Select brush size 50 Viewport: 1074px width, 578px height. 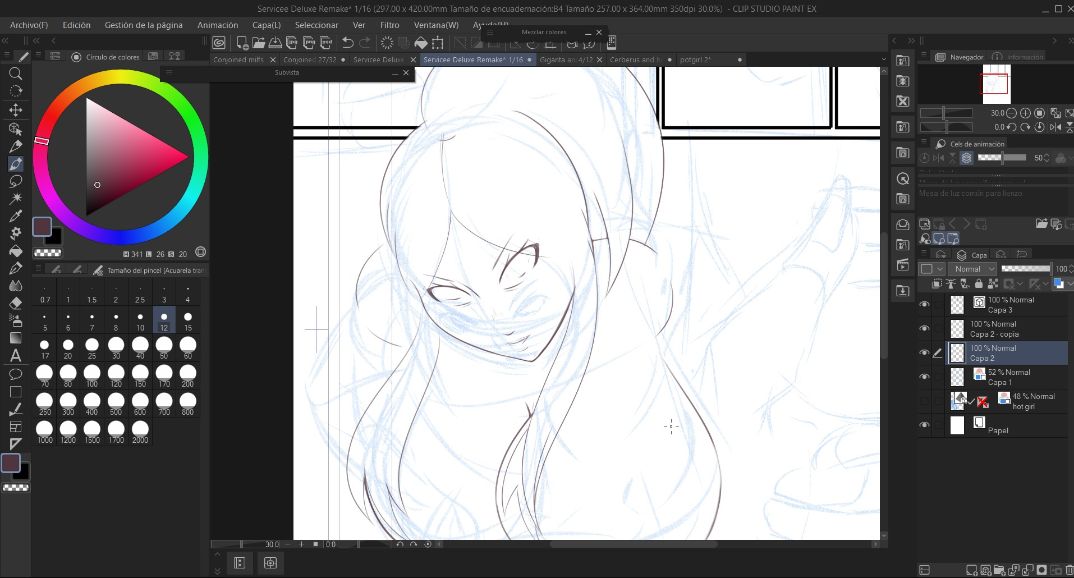(164, 348)
